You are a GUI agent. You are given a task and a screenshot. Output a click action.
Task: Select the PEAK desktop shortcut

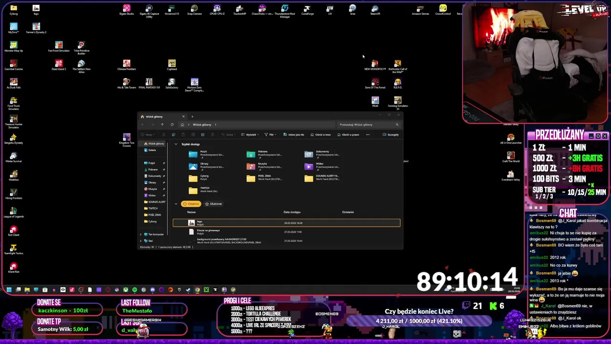pos(375,102)
